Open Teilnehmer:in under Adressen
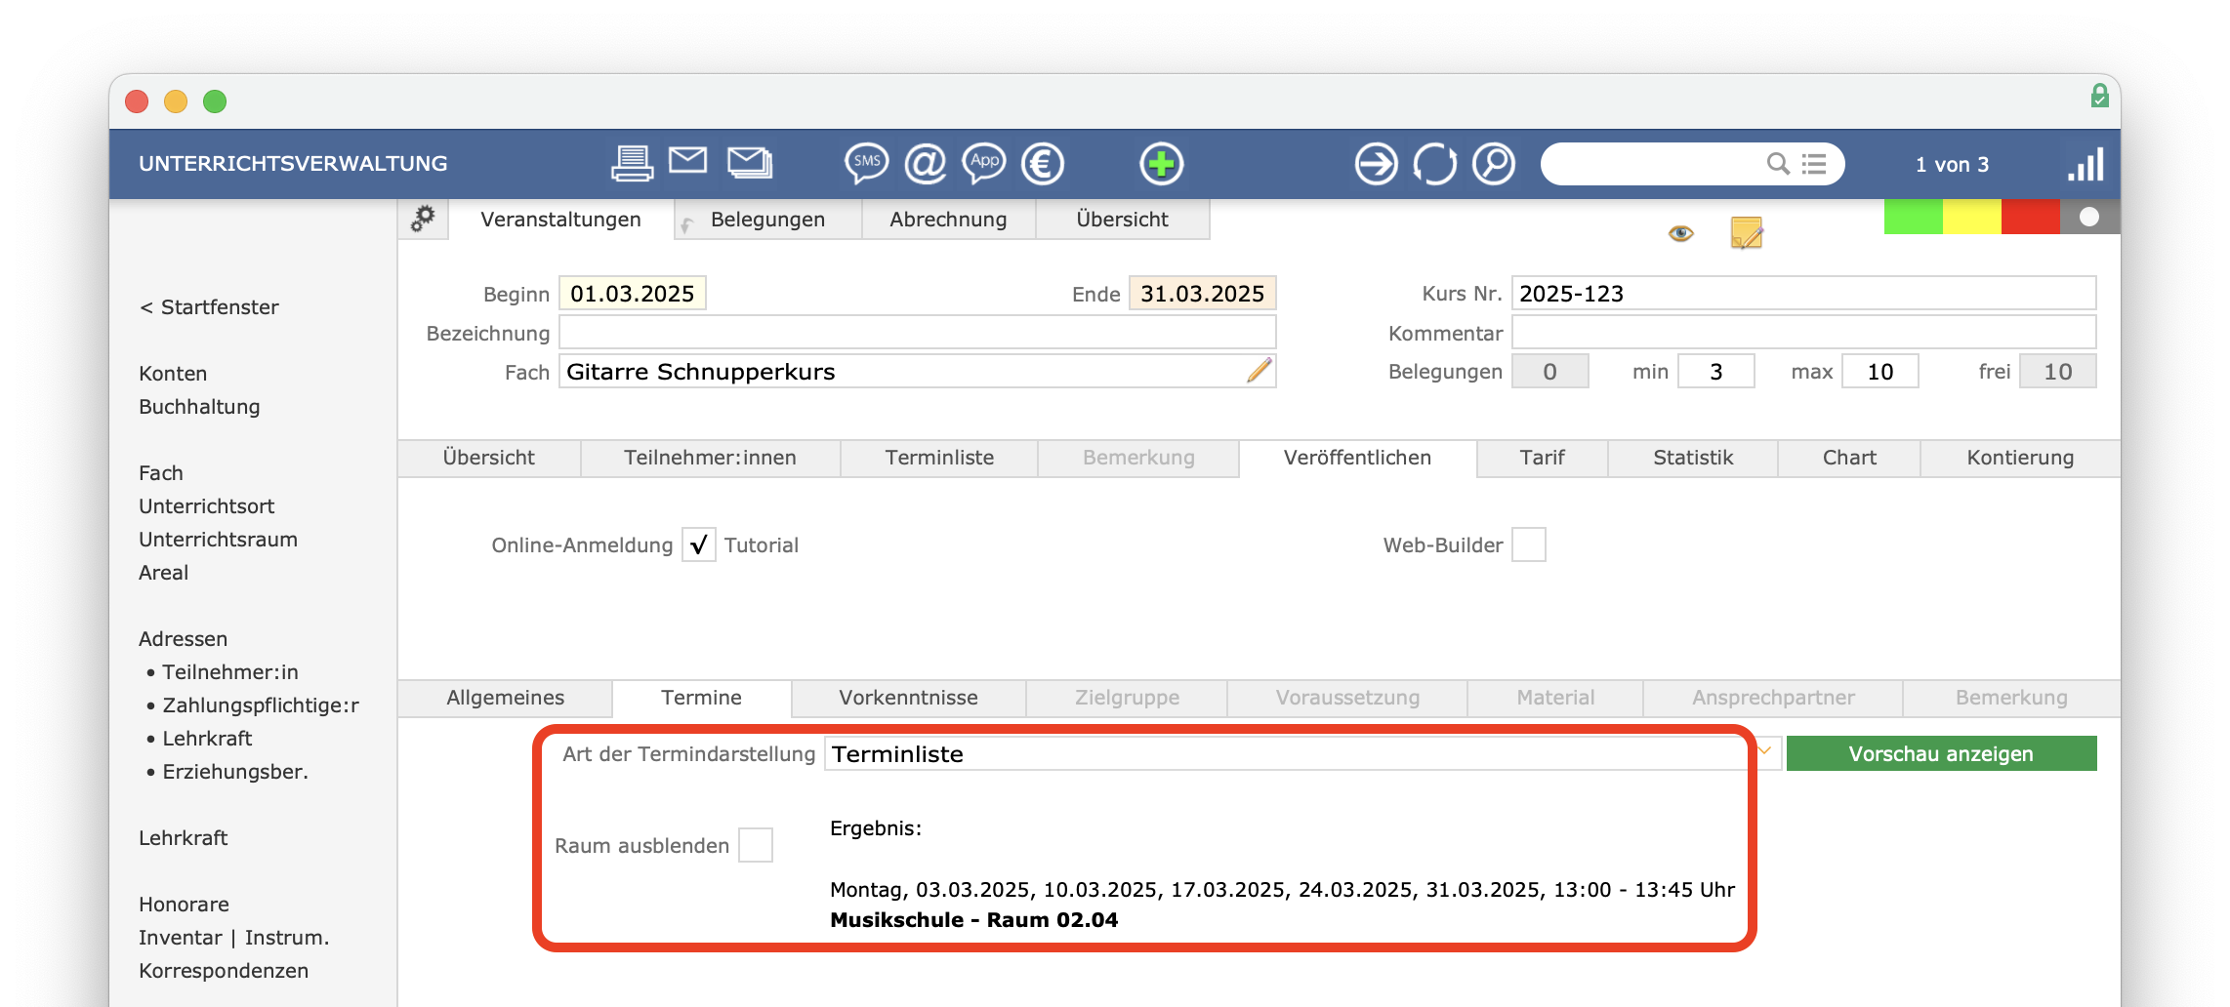This screenshot has width=2230, height=1007. pos(230,671)
